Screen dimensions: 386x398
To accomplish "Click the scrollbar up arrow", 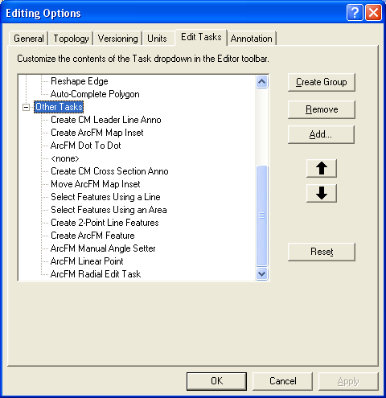I will [x=261, y=82].
